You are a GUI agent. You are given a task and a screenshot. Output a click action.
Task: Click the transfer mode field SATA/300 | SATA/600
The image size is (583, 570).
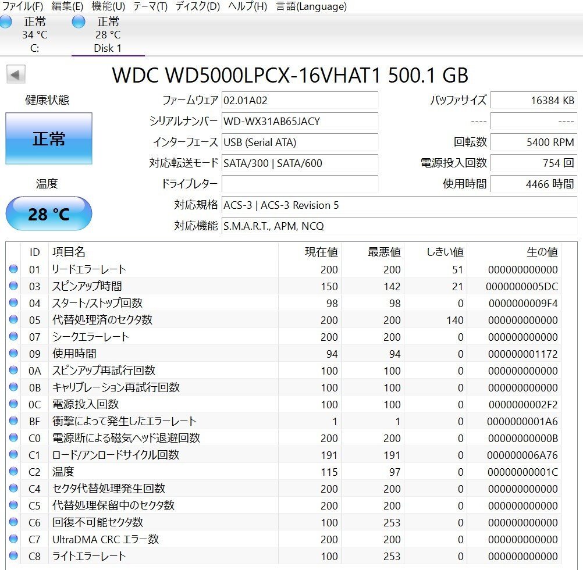coord(300,163)
